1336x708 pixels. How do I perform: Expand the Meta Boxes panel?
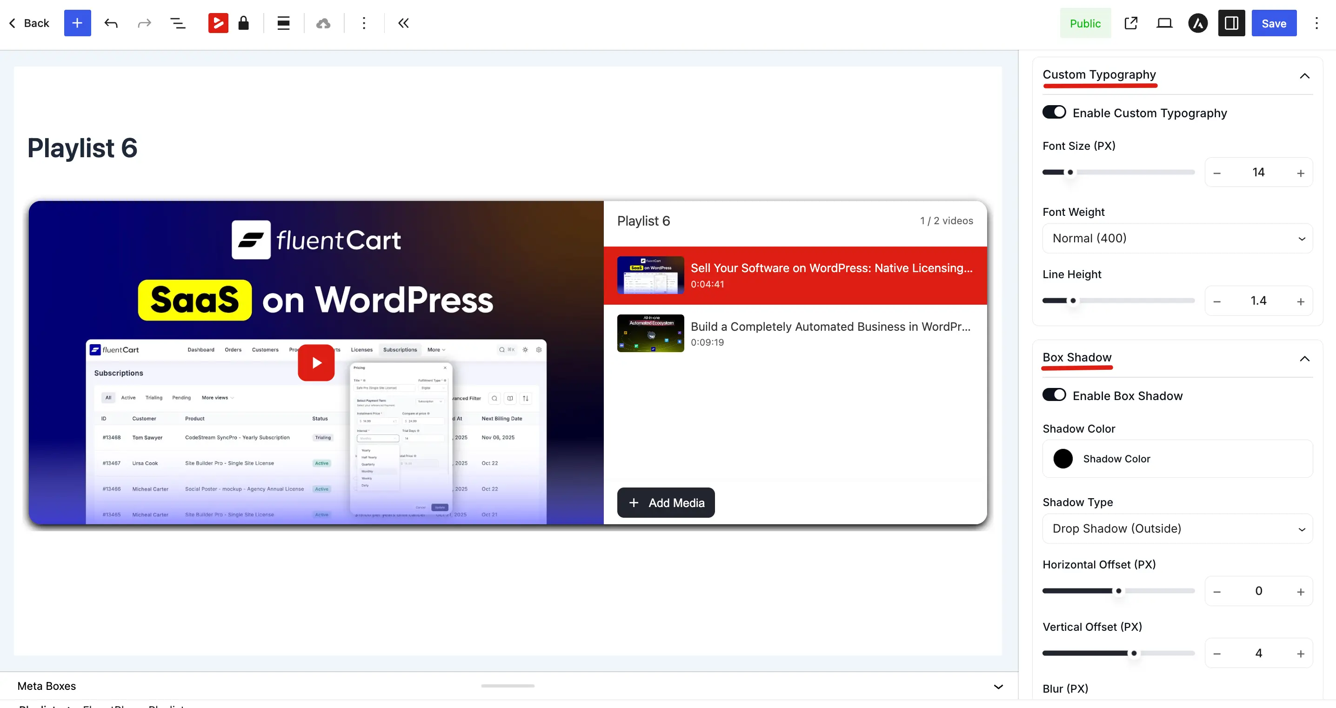[x=998, y=687]
